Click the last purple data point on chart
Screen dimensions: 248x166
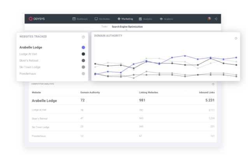tap(236, 58)
